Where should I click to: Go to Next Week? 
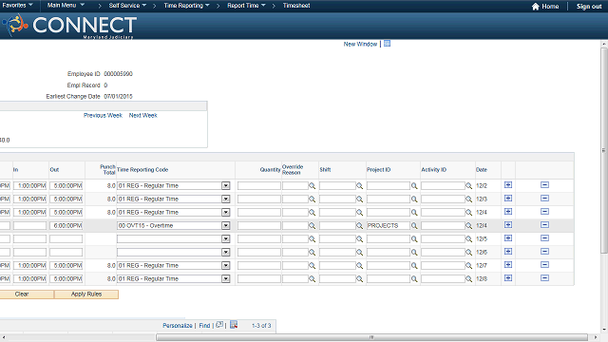pyautogui.click(x=143, y=115)
